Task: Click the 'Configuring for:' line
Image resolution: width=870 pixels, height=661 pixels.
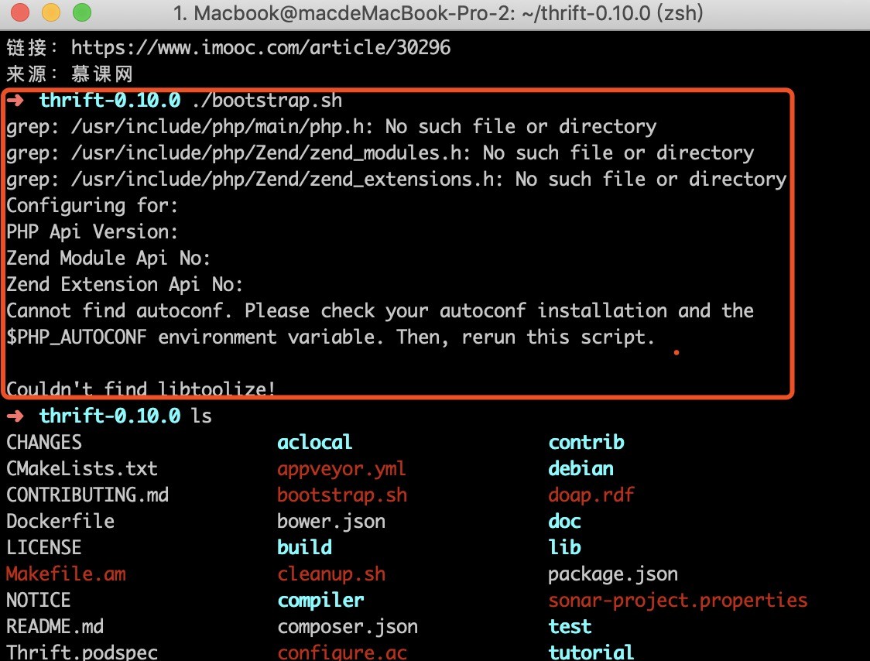Action: (x=92, y=205)
